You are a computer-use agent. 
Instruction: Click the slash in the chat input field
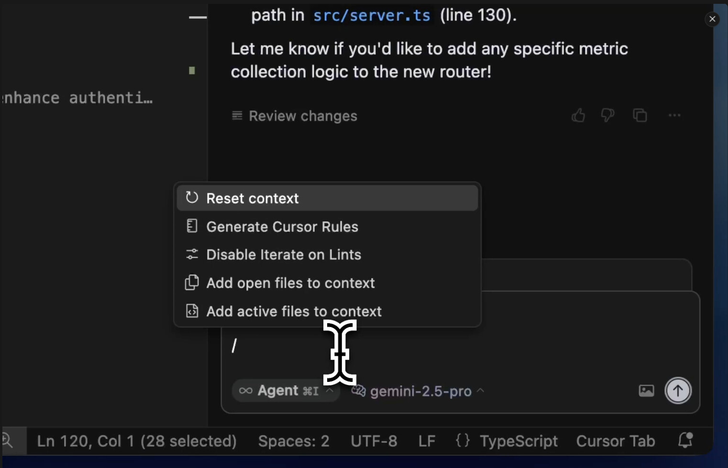coord(234,345)
